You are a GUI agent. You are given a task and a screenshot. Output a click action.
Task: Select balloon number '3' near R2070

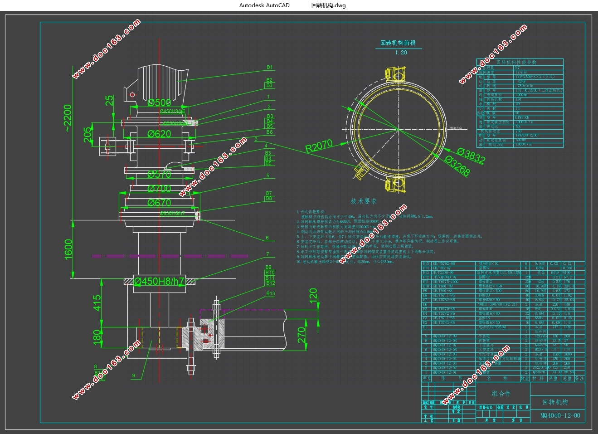[256, 139]
